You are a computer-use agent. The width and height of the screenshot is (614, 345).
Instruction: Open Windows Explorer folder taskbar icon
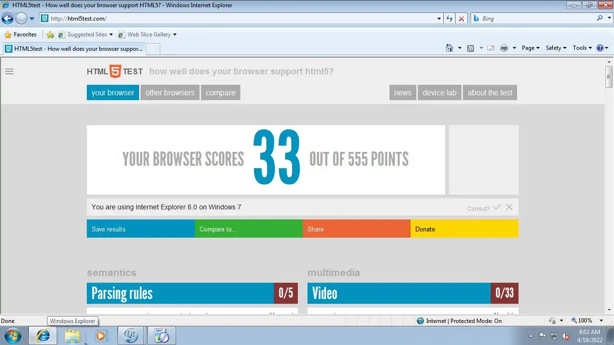pos(72,336)
